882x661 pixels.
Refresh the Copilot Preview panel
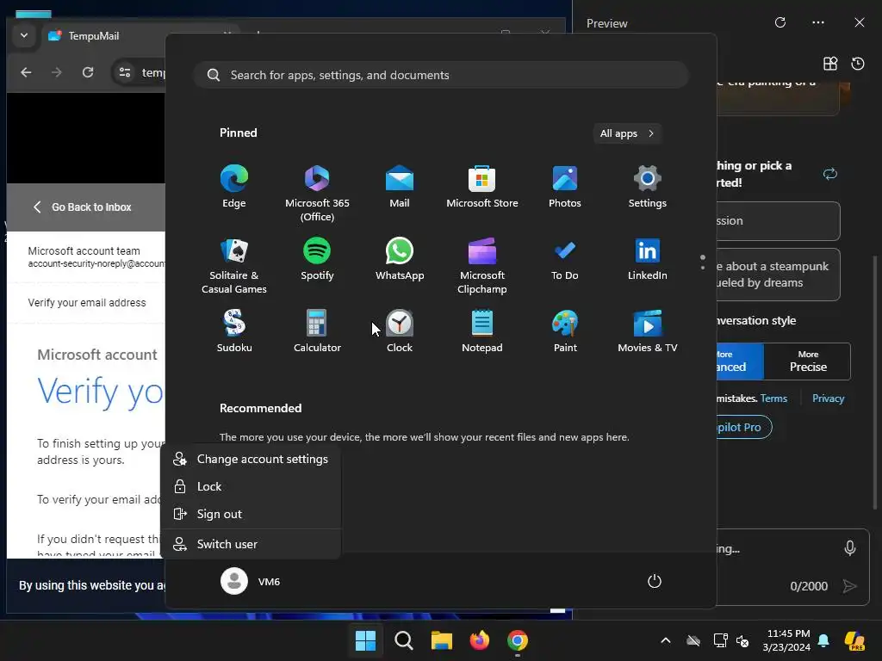(x=780, y=22)
